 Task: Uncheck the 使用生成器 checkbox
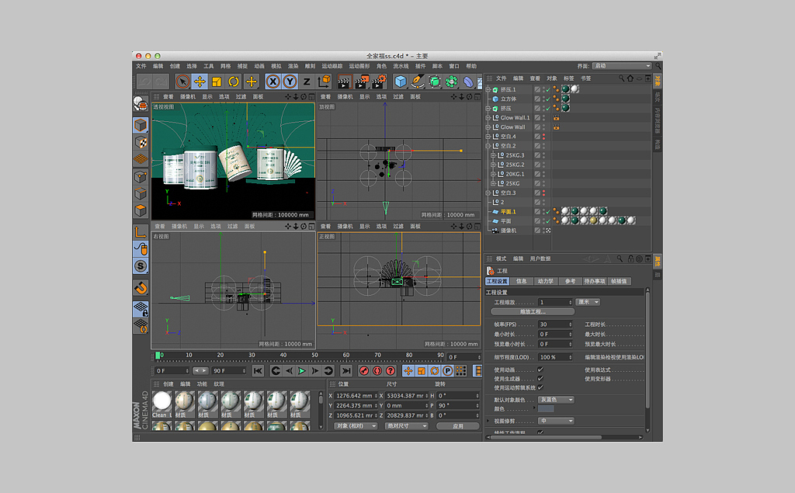(x=540, y=379)
